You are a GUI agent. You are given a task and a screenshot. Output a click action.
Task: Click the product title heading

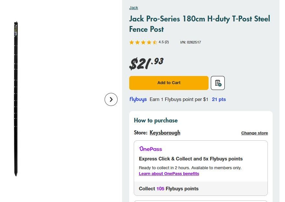click(199, 24)
